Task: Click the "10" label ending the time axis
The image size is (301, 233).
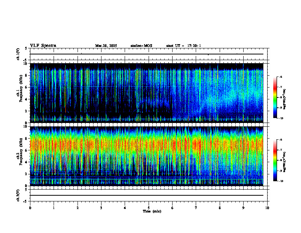Action: coord(267,208)
